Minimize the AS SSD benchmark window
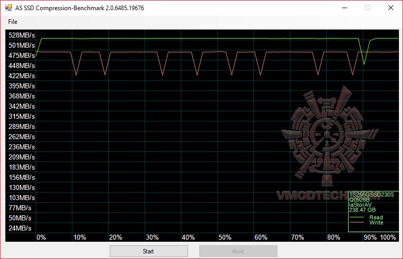 (x=345, y=8)
